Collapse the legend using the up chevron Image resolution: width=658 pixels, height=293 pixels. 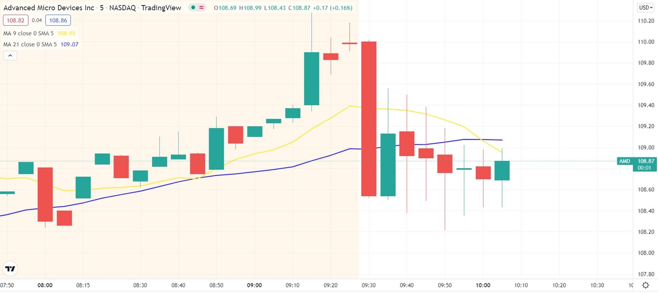[10, 55]
